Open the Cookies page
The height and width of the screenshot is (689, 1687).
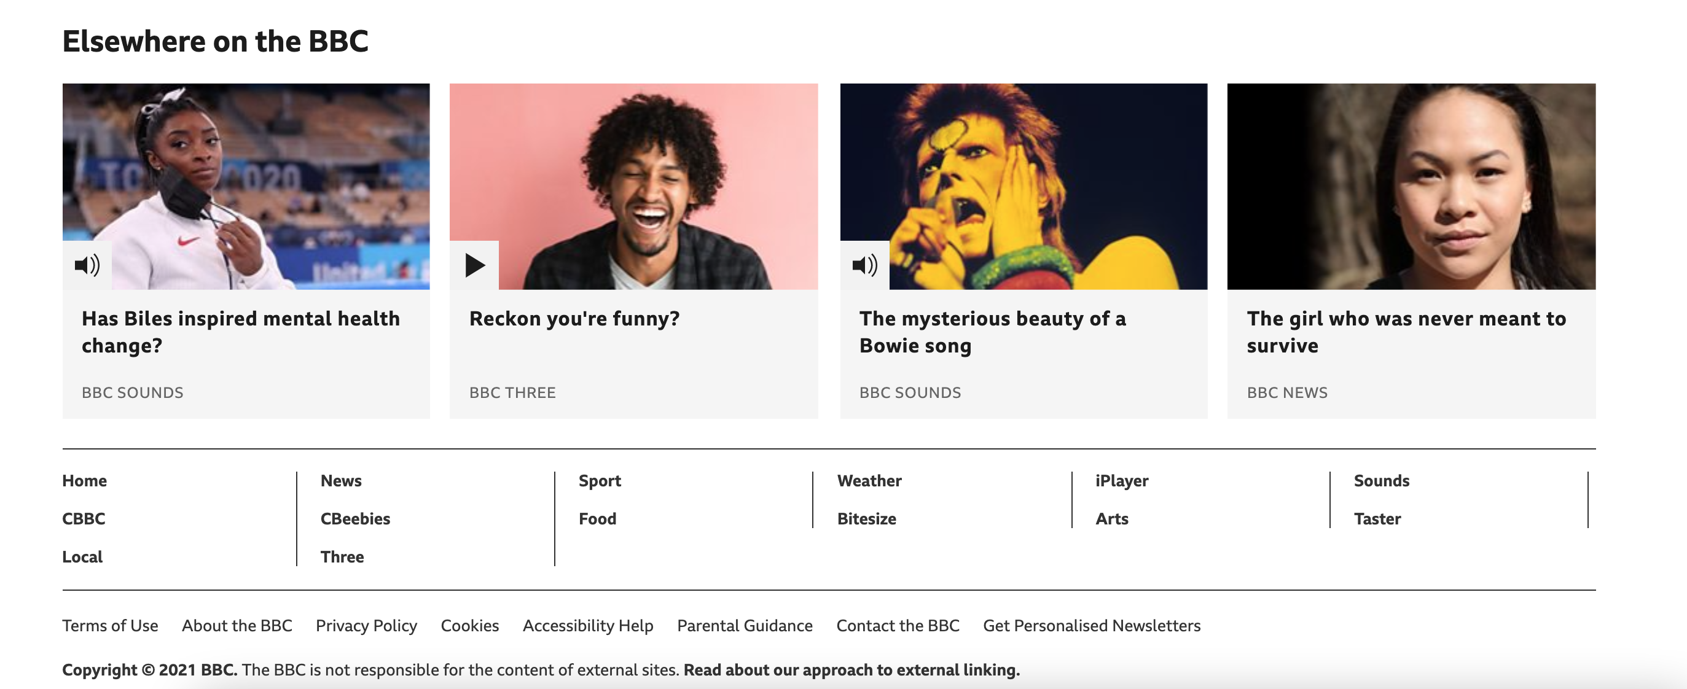469,626
